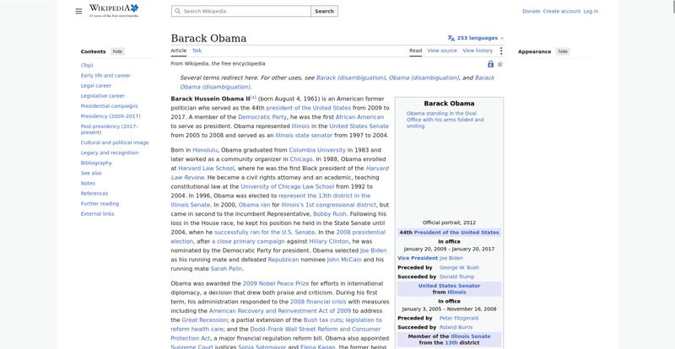This screenshot has width=675, height=349.
Task: Click the Donate link
Action: click(x=531, y=11)
